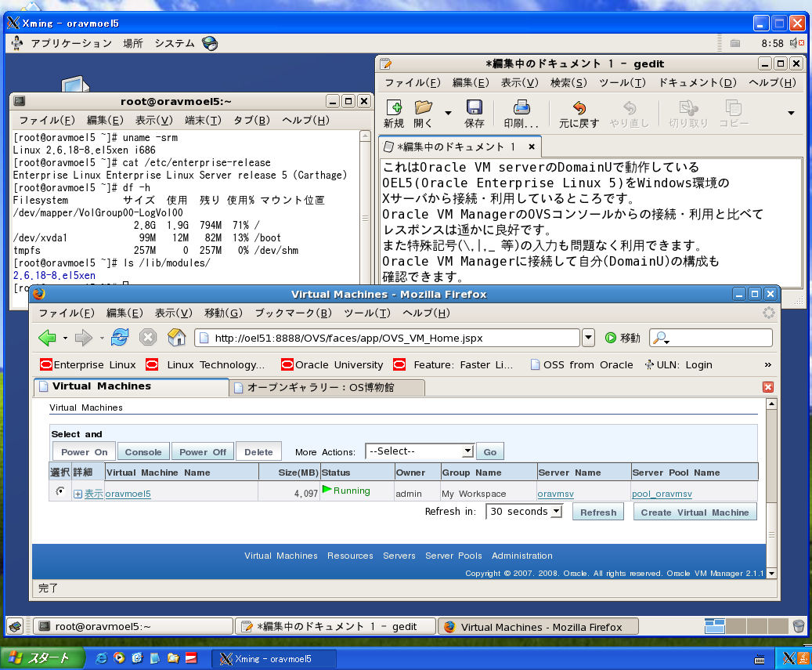
Task: Click the gedit Redo icon
Action: 630,107
